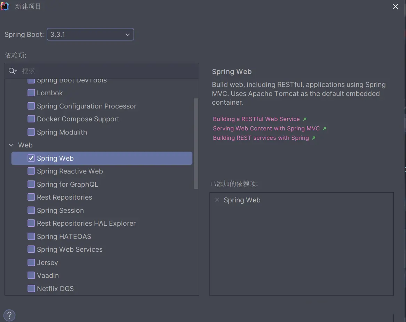406x322 pixels.
Task: Select the Spring HATEOAS list item
Action: 64,236
